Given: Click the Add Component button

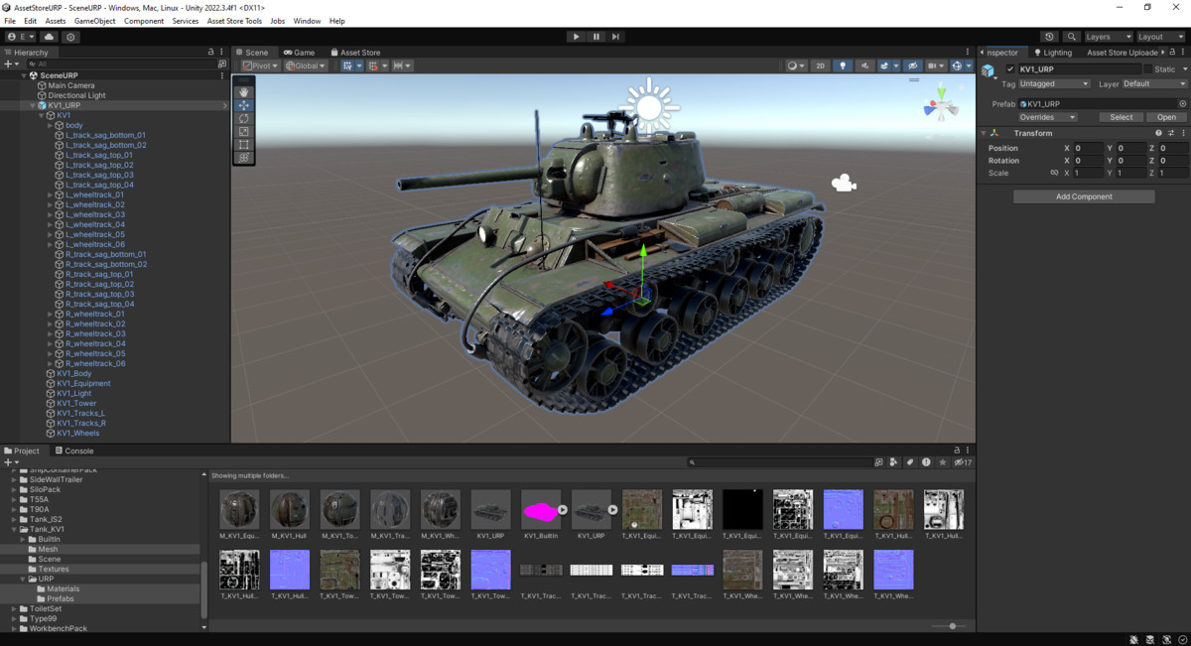Looking at the screenshot, I should point(1083,195).
